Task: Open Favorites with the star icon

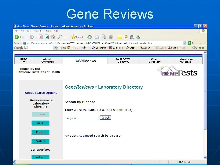Action: [x=73, y=37]
